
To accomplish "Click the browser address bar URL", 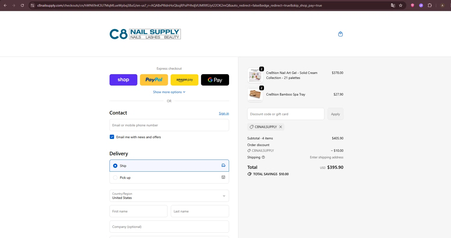I will click(x=179, y=5).
